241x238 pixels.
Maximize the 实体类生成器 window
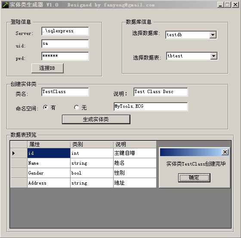228,5
